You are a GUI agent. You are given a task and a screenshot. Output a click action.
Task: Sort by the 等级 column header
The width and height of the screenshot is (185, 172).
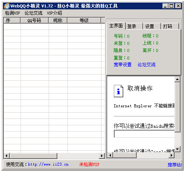tap(84, 21)
